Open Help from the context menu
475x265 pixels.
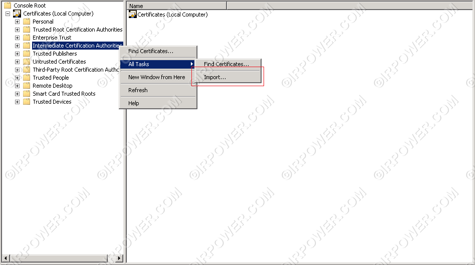tap(134, 103)
